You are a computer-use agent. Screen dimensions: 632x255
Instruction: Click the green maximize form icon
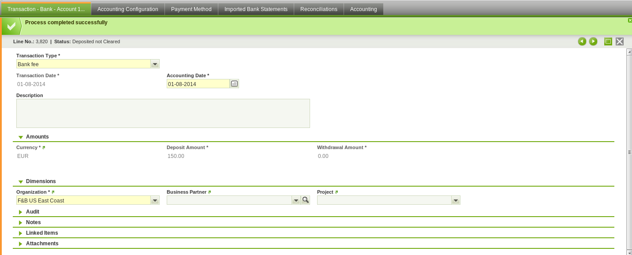608,41
